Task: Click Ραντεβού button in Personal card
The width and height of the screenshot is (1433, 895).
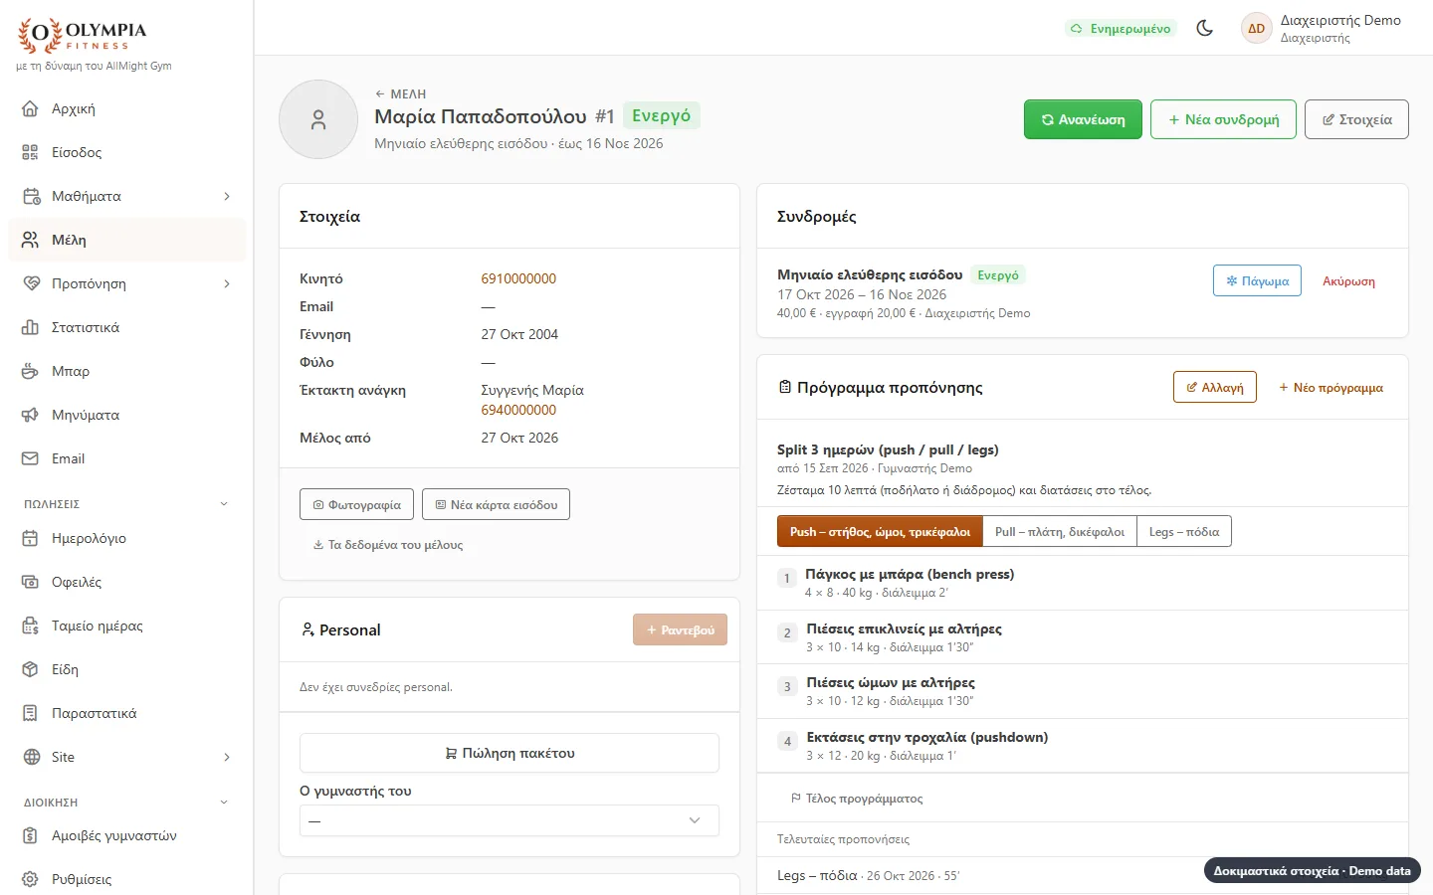Action: [x=680, y=629]
